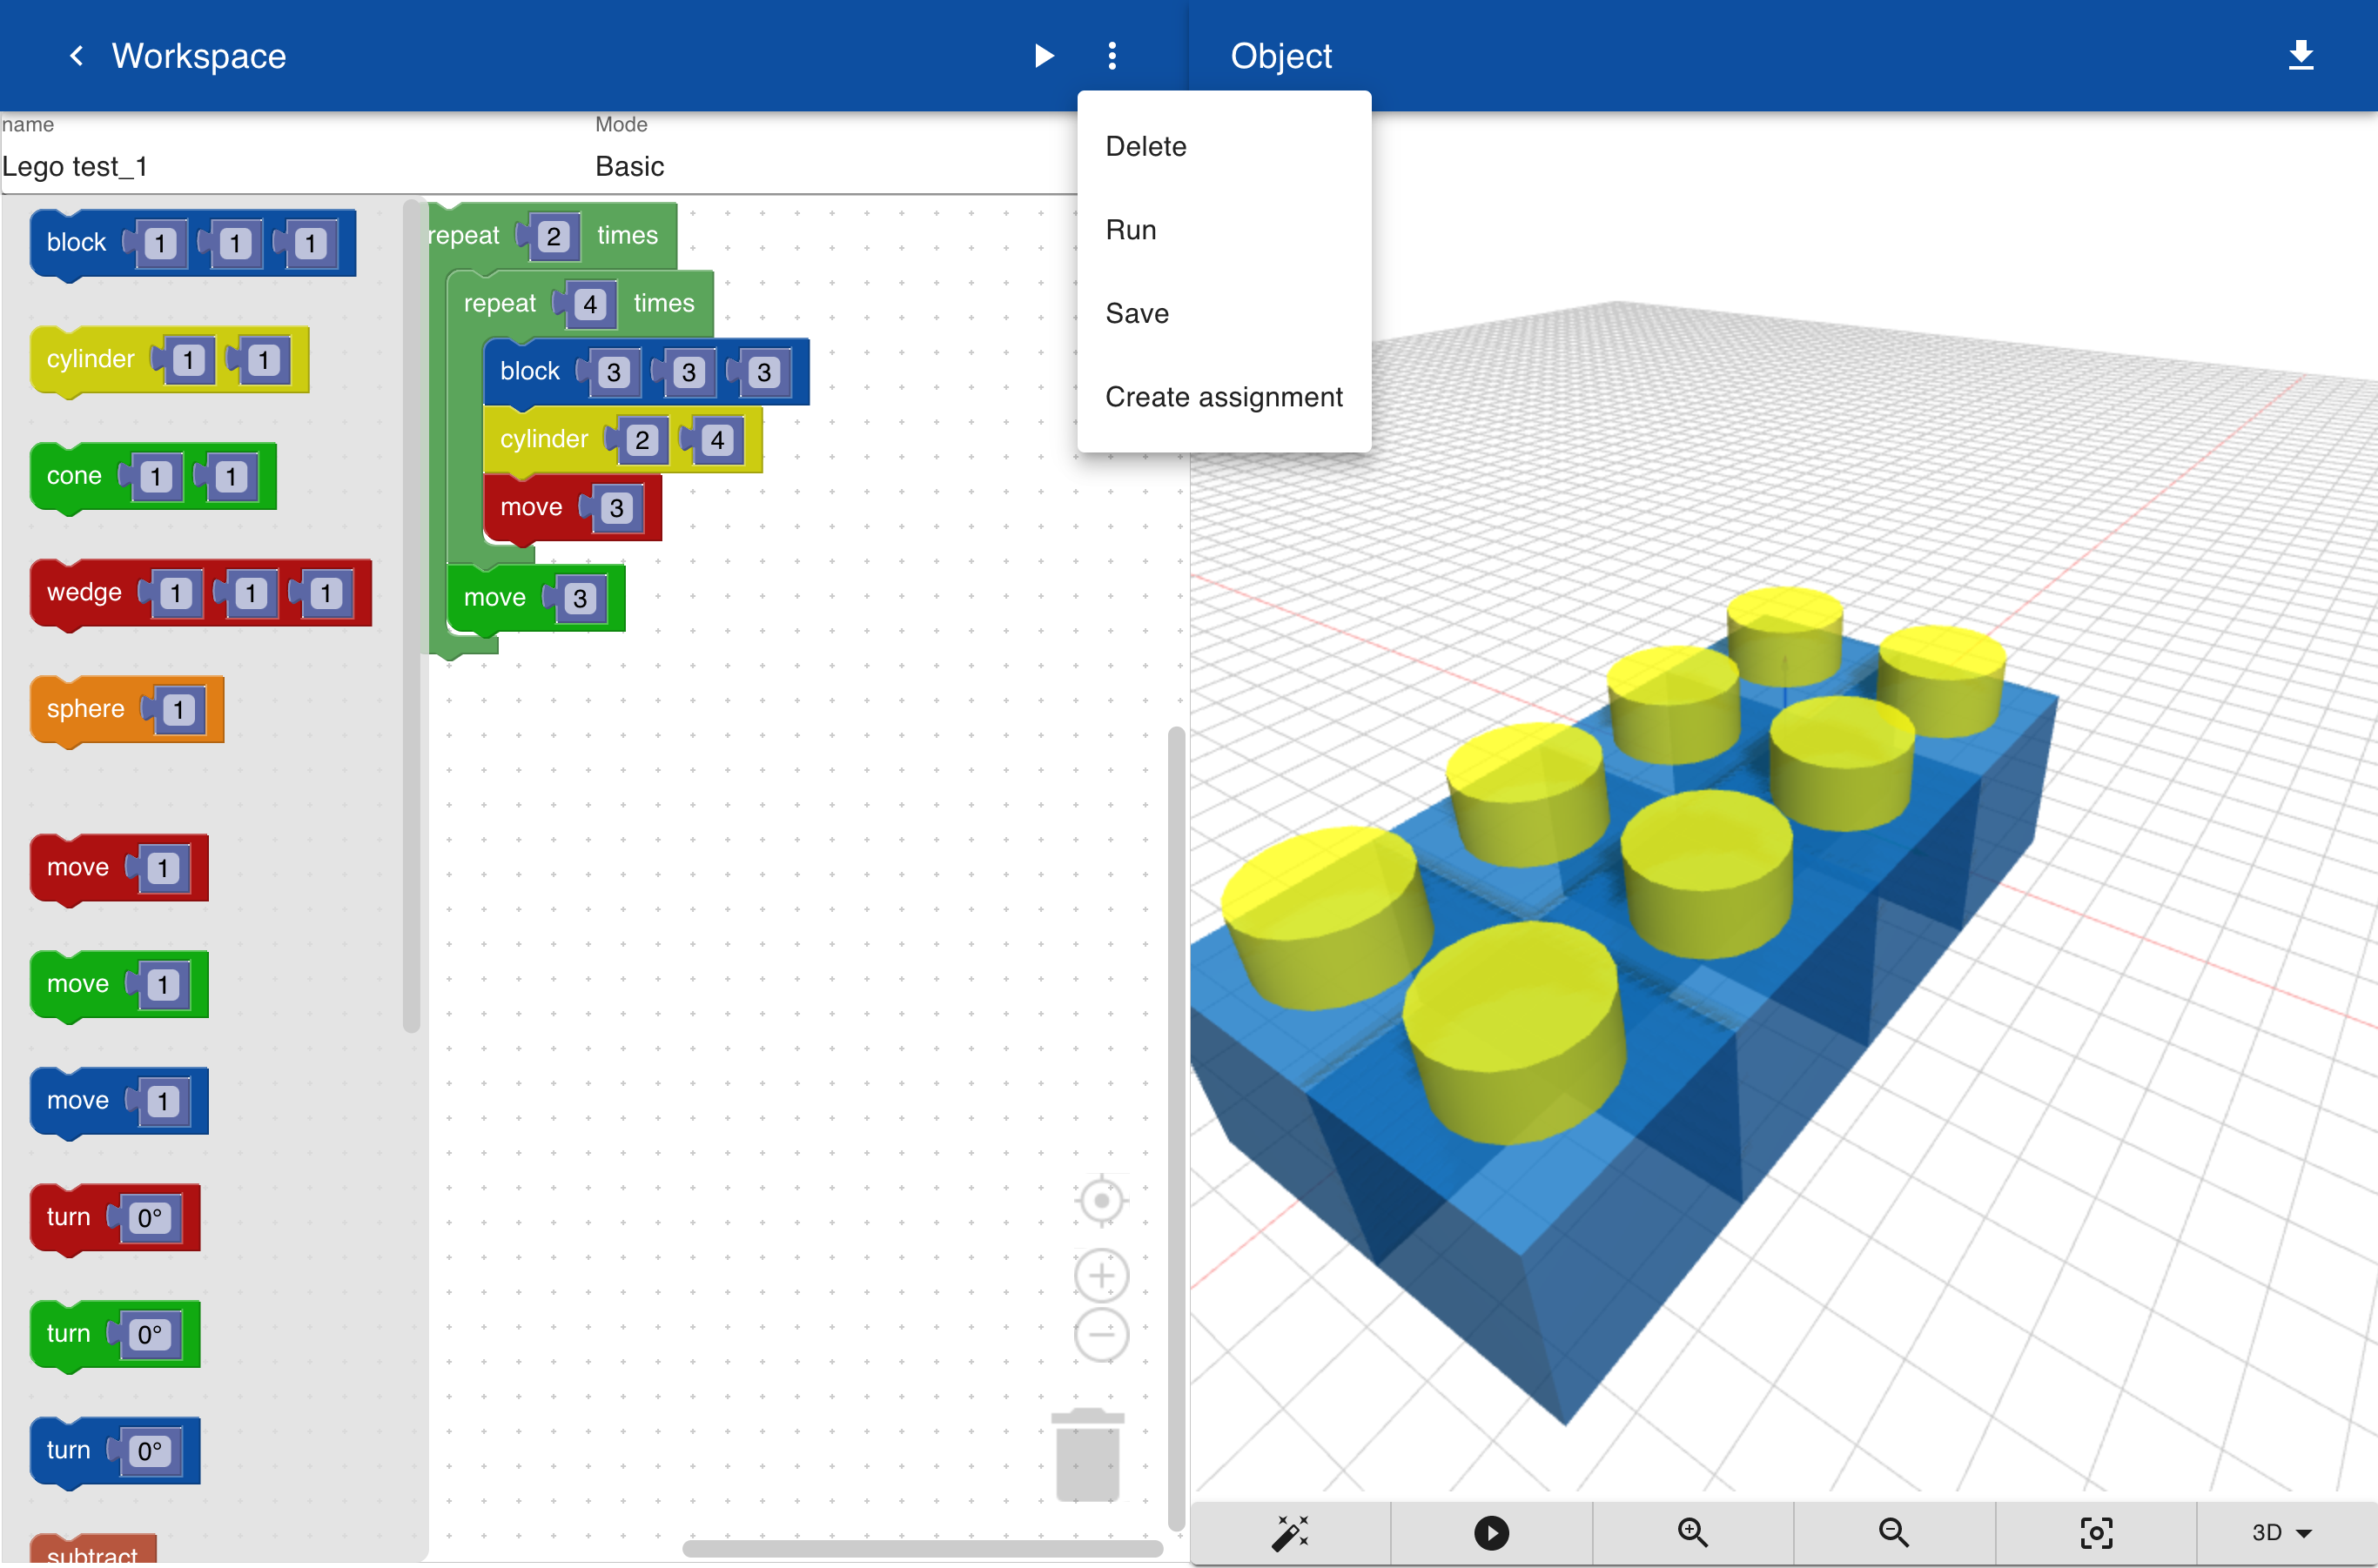Edit the outer repeat count value 2
Viewport: 2378px width, 1568px height.
pyautogui.click(x=554, y=237)
